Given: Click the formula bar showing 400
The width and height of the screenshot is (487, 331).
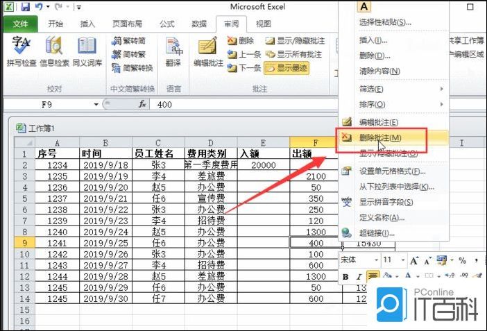Looking at the screenshot, I should tap(243, 104).
